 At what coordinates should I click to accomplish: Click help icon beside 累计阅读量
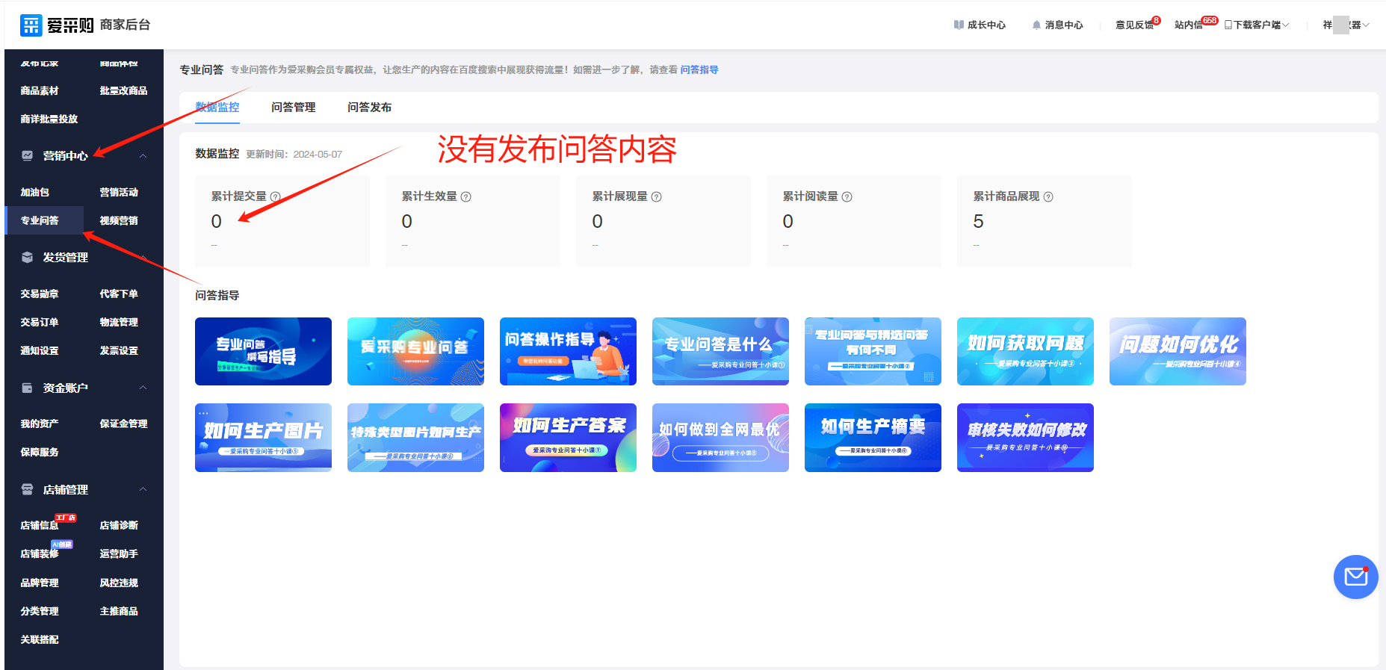pos(847,197)
